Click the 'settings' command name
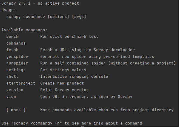179x127 pixels. pos(16,70)
